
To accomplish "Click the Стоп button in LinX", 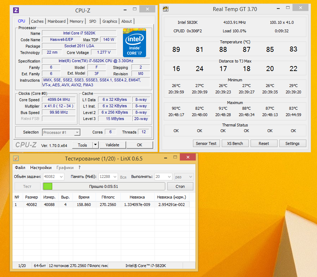I will pos(180,186).
